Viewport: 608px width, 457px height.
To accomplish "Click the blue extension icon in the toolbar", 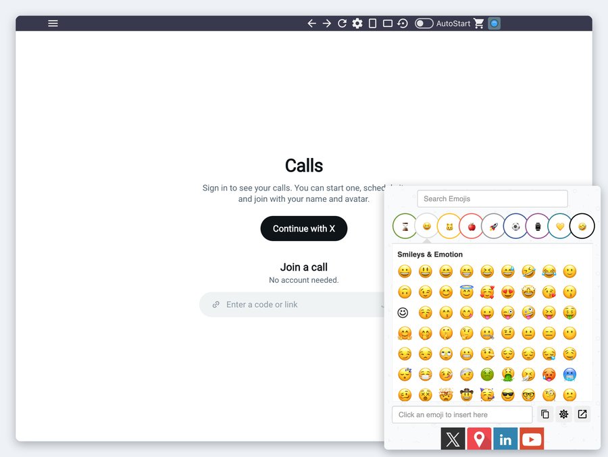I will click(494, 23).
